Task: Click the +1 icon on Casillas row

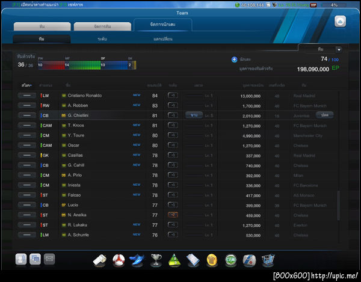Action: [173, 155]
